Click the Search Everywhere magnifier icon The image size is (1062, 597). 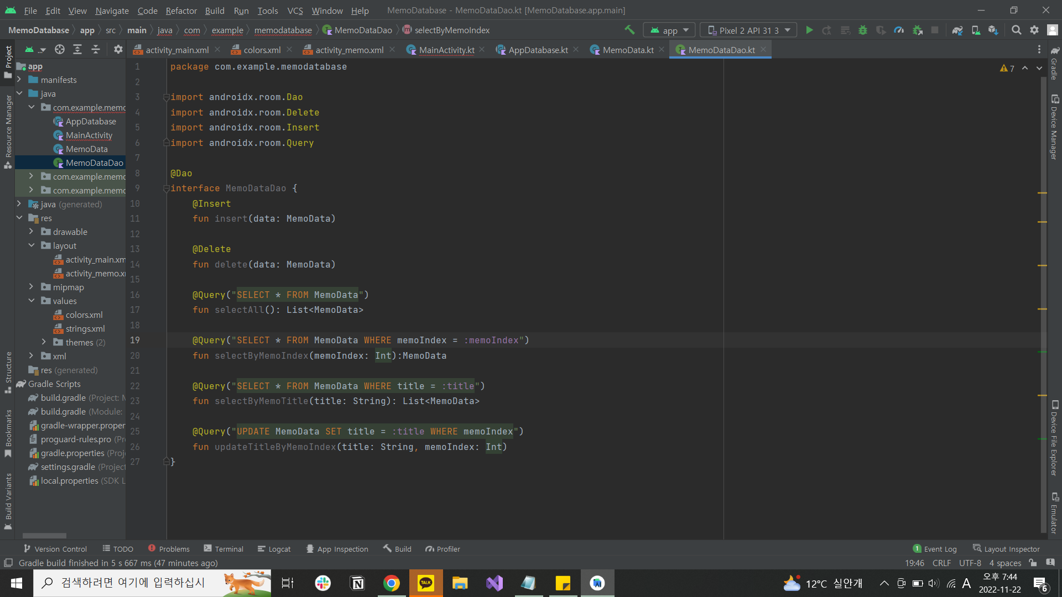tap(1016, 30)
